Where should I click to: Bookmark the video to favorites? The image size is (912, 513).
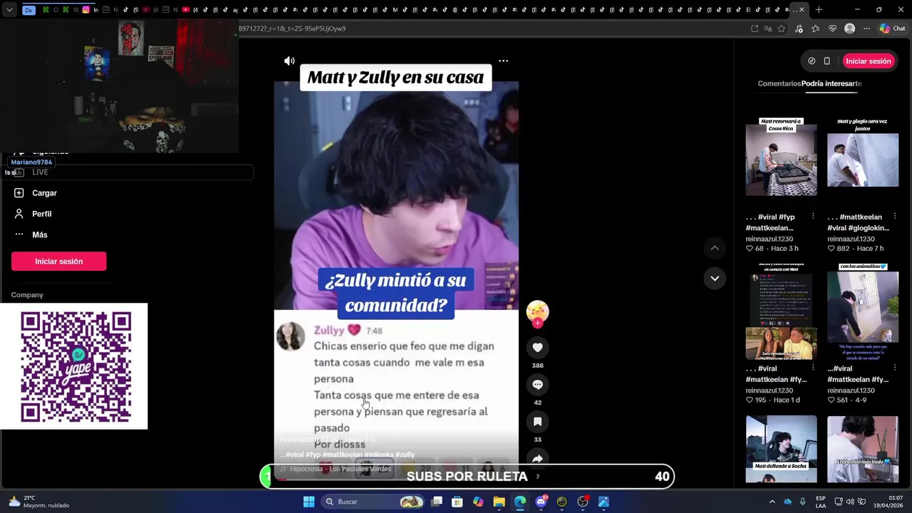(538, 422)
